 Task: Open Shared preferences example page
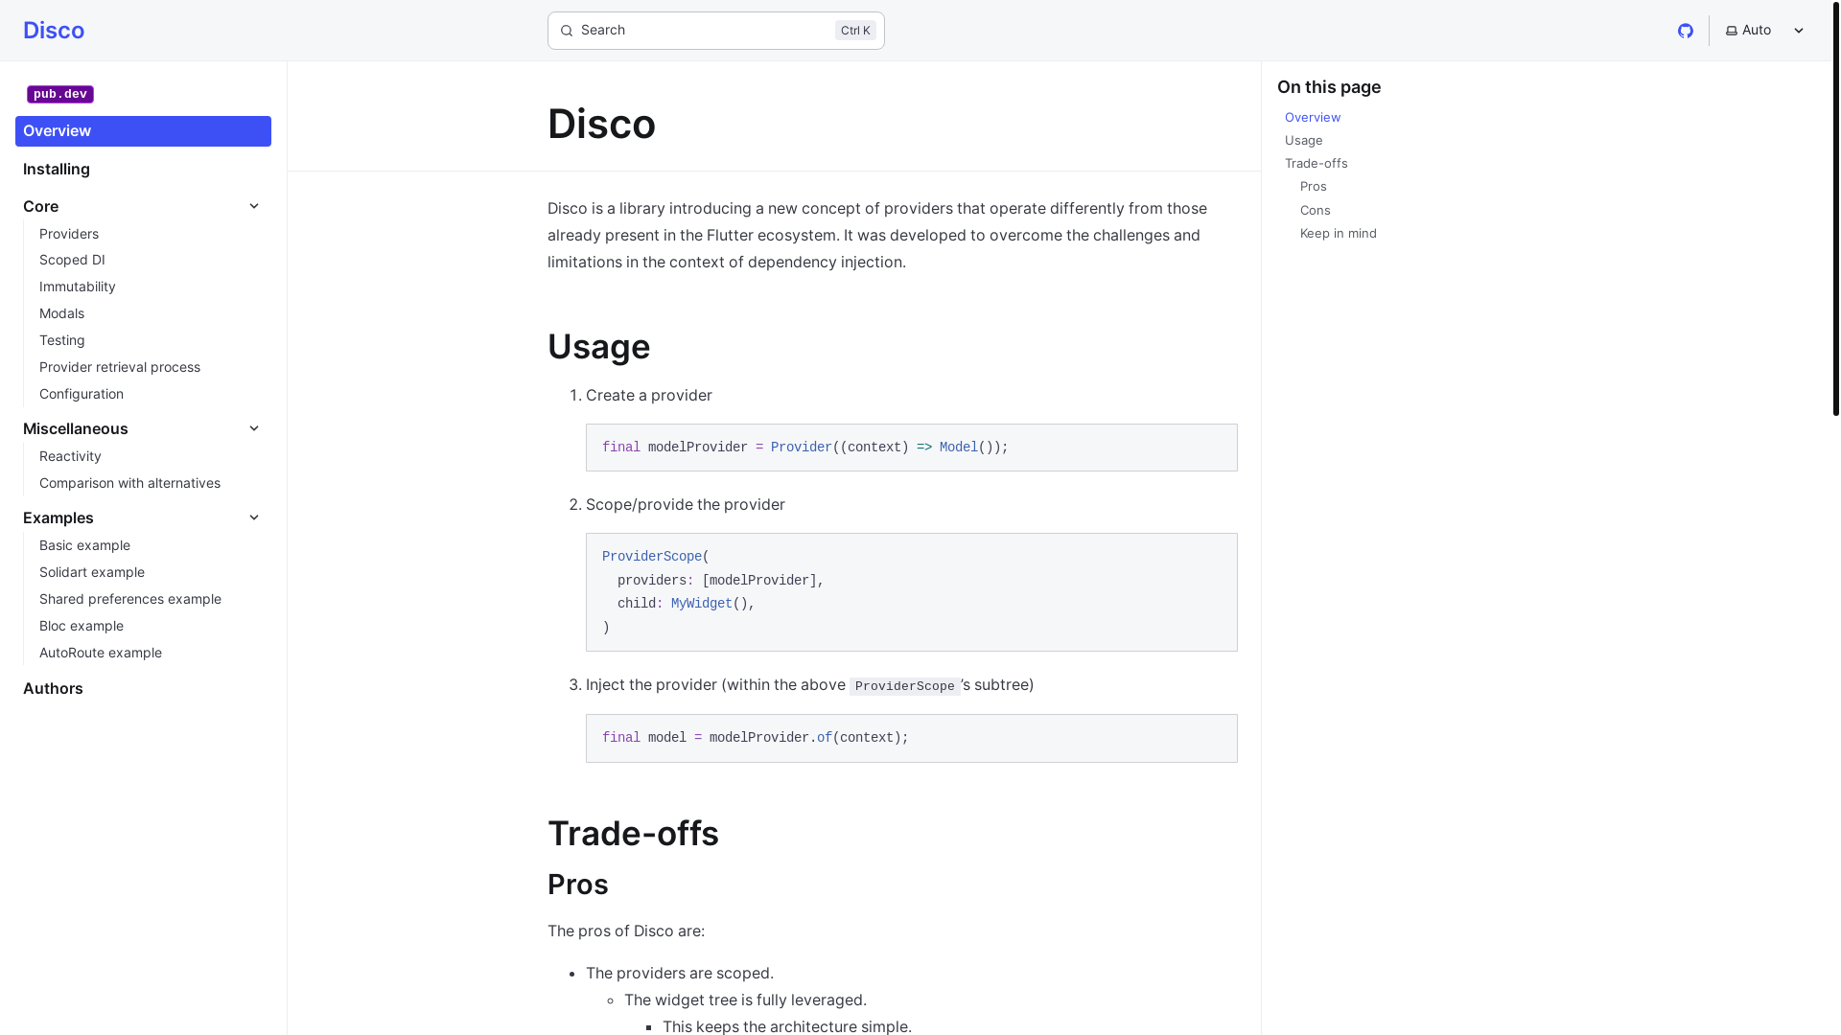[130, 599]
